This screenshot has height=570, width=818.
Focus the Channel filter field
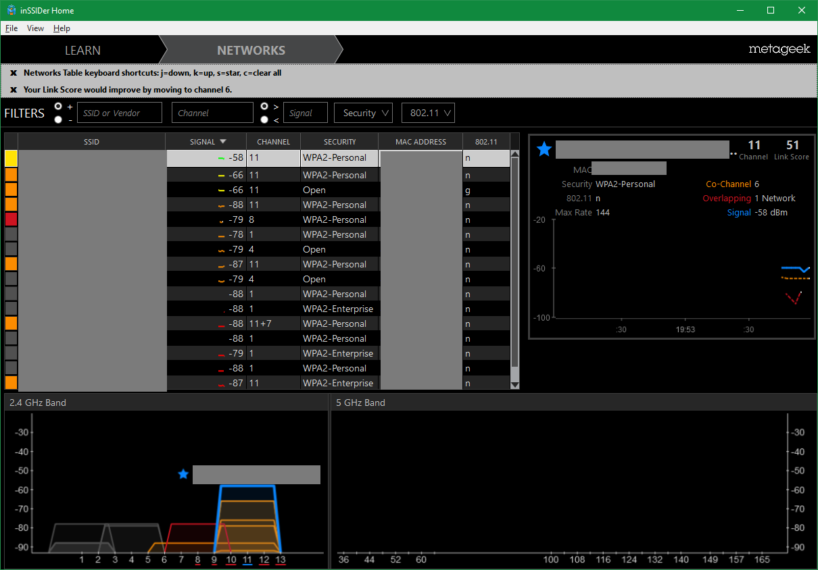(x=212, y=113)
